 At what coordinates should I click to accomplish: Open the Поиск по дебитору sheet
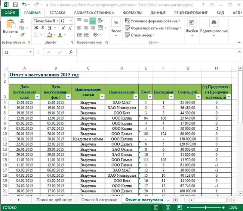pos(54,200)
